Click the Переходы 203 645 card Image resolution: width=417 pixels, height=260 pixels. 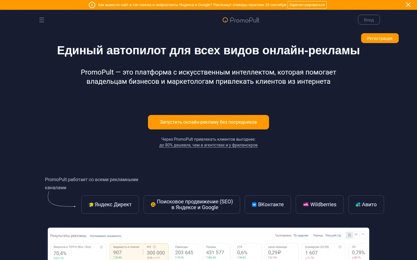(185, 252)
